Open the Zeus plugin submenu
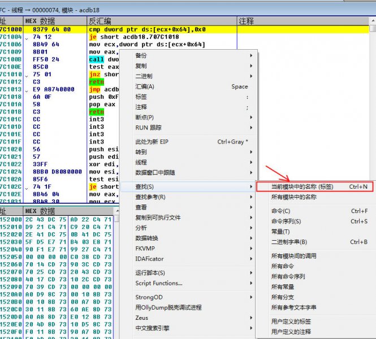Screen dimensions: 376x339 coord(188,318)
